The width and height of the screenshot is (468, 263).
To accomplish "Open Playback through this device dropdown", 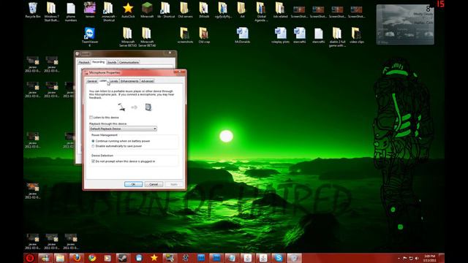I will coord(123,129).
